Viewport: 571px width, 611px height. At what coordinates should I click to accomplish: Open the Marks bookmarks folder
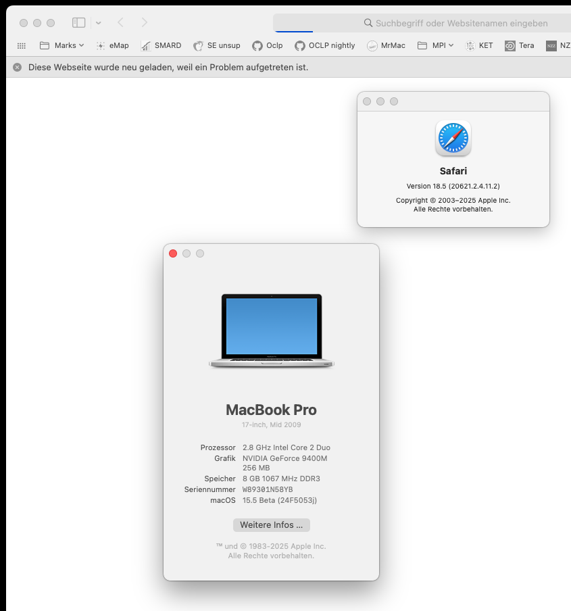pos(62,45)
